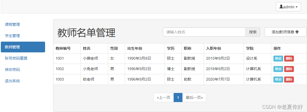This screenshot has height=112, width=307.
Task: Select page 1 in pagination
Action: [x=178, y=97]
